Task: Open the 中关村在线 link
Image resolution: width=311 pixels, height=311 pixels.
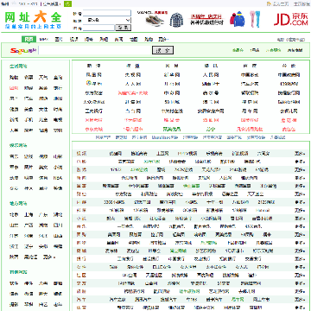Action: pos(172,111)
